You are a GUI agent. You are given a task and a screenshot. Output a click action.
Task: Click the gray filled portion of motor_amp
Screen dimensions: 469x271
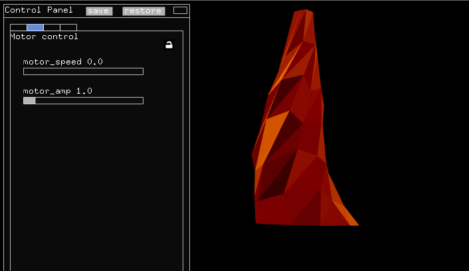[29, 101]
